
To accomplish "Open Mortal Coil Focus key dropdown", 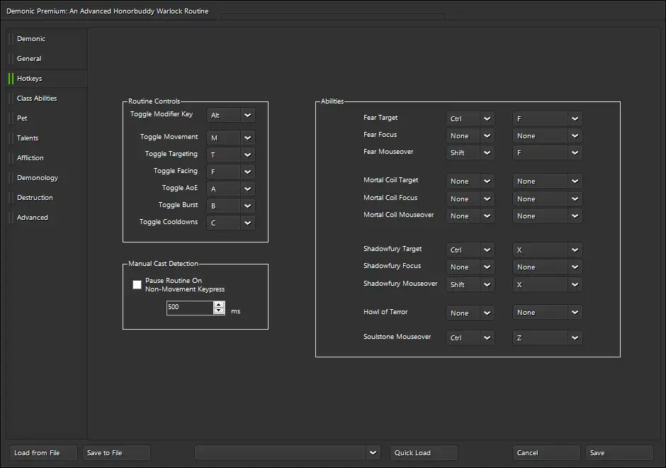I will point(548,199).
